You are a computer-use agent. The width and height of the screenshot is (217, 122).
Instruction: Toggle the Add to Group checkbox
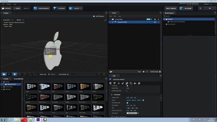point(160,72)
